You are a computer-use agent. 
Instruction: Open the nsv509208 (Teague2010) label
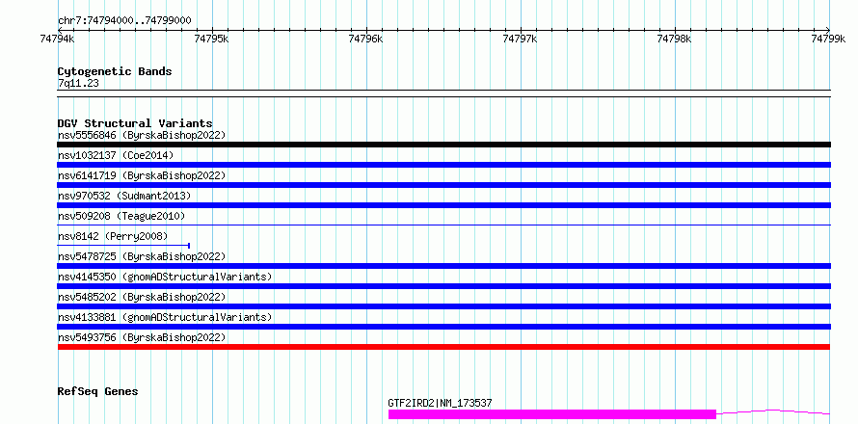[x=121, y=216]
